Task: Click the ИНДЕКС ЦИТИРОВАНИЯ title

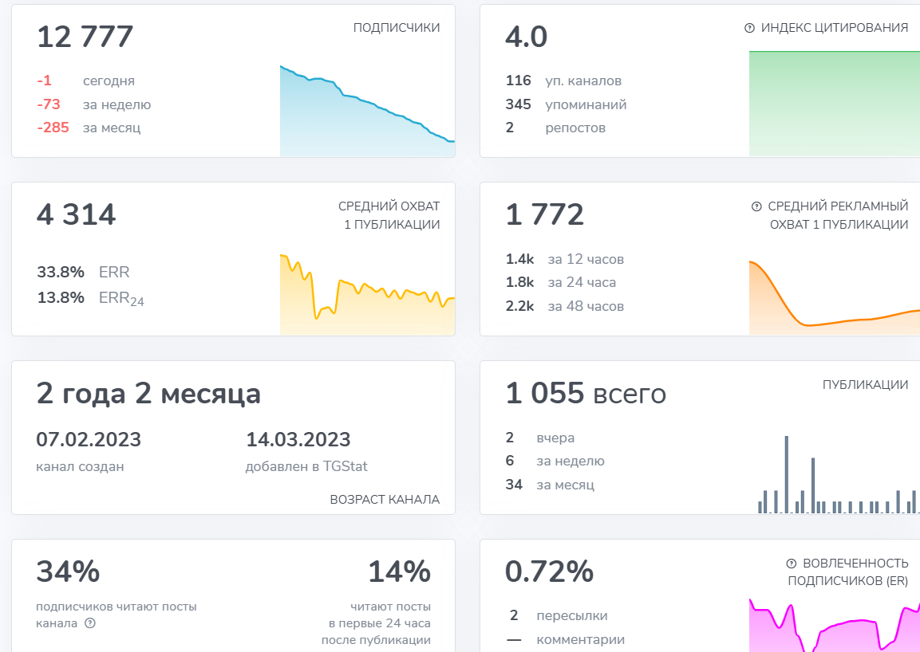Action: coord(835,28)
